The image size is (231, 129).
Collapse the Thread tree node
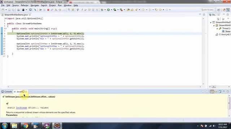(x=217, y=29)
